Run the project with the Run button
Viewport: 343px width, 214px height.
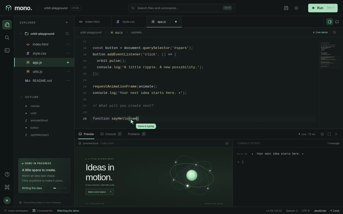point(323,8)
